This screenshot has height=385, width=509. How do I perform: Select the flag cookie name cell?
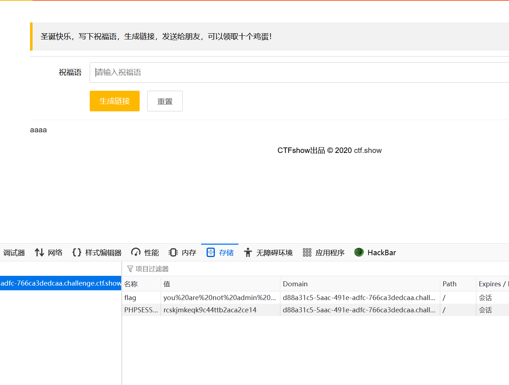141,298
